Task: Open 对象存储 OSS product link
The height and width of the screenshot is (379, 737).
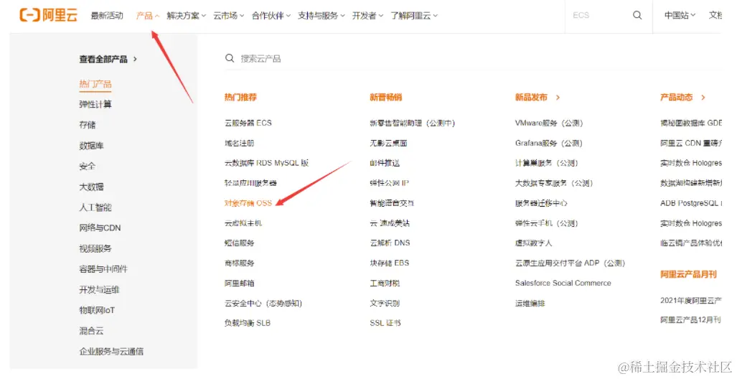Action: [248, 203]
